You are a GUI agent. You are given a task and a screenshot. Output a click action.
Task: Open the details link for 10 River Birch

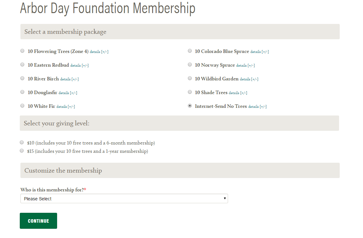[x=70, y=79]
